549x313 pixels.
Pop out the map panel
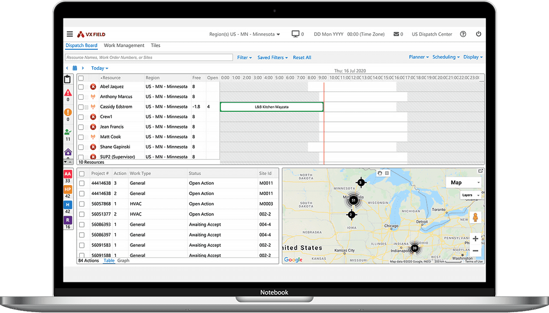pyautogui.click(x=480, y=171)
